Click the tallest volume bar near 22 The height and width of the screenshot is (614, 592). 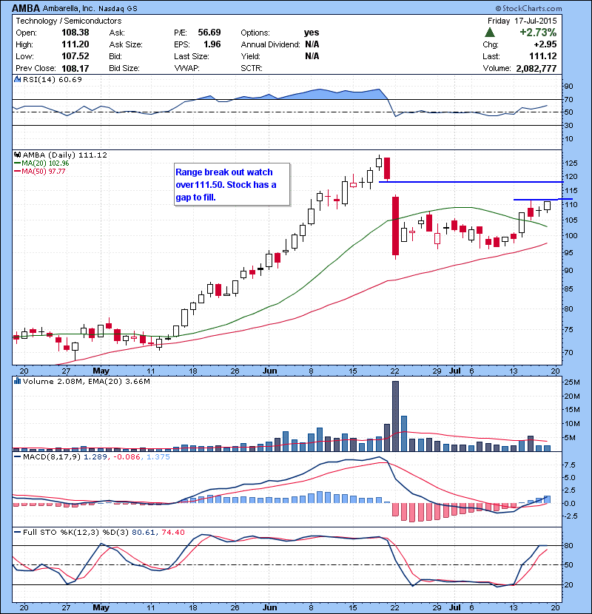coord(395,416)
